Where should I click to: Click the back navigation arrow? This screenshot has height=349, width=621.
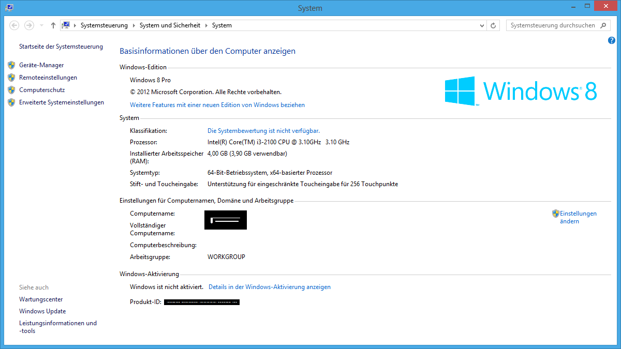(14, 25)
